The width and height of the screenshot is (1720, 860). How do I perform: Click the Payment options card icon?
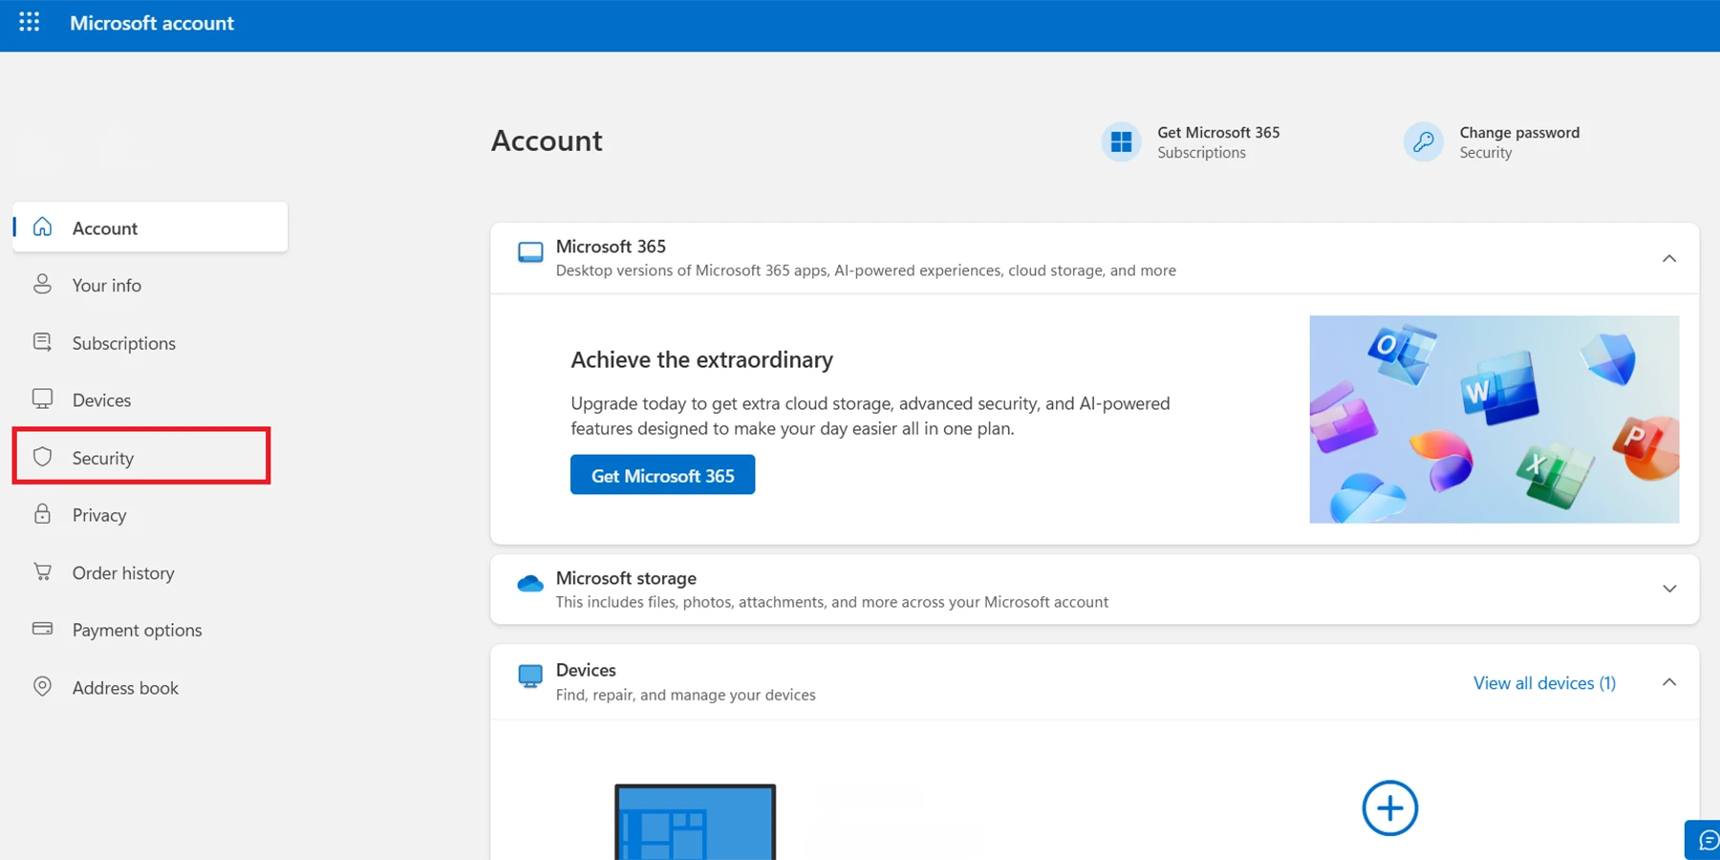[x=43, y=629]
